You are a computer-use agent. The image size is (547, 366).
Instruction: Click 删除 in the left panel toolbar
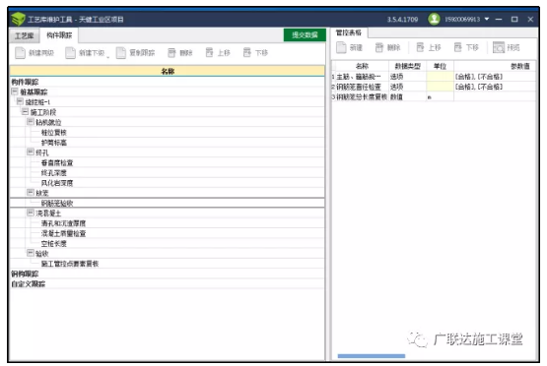pyautogui.click(x=180, y=53)
